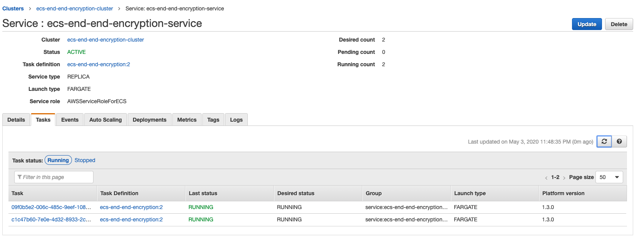Switch to the Events tab

coord(70,120)
